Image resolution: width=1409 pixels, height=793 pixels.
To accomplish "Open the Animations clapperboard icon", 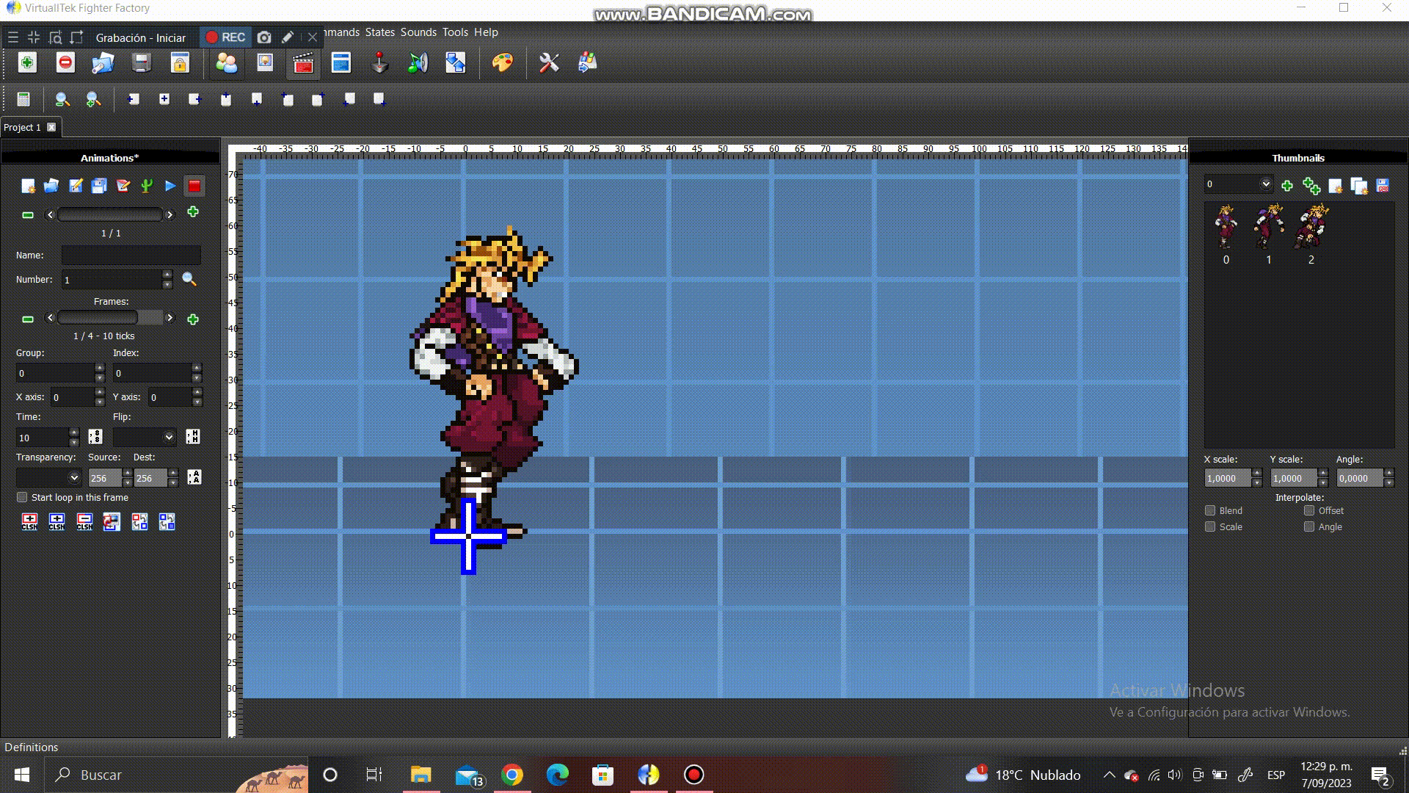I will 303,64.
